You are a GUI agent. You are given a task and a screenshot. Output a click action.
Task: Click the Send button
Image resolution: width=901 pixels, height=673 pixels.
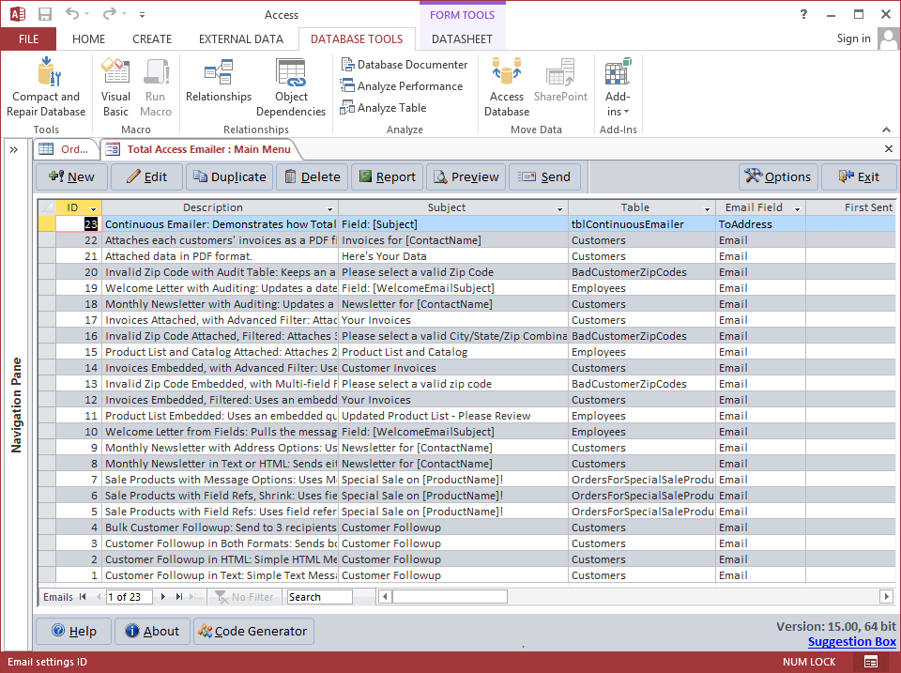pyautogui.click(x=544, y=177)
